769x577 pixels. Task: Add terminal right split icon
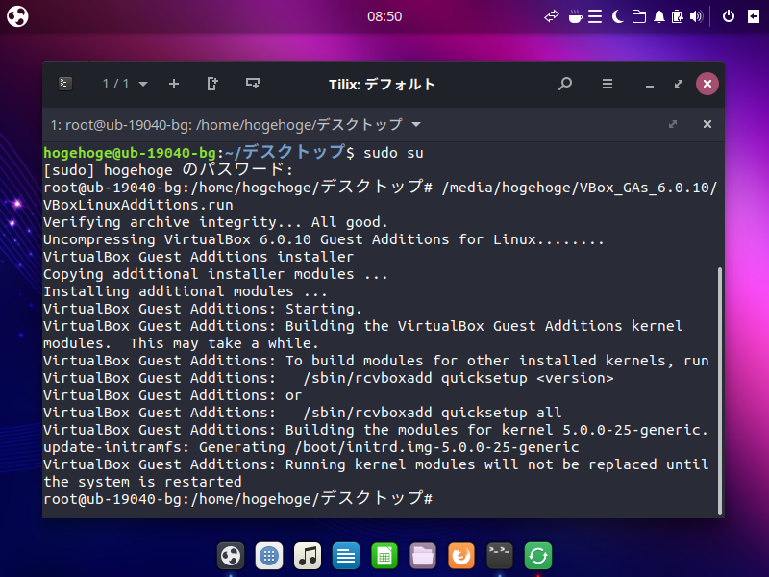tap(211, 84)
